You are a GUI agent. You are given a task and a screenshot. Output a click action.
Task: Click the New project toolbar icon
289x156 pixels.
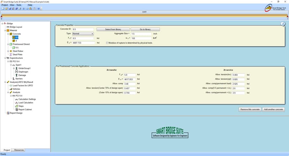pos(3,8)
